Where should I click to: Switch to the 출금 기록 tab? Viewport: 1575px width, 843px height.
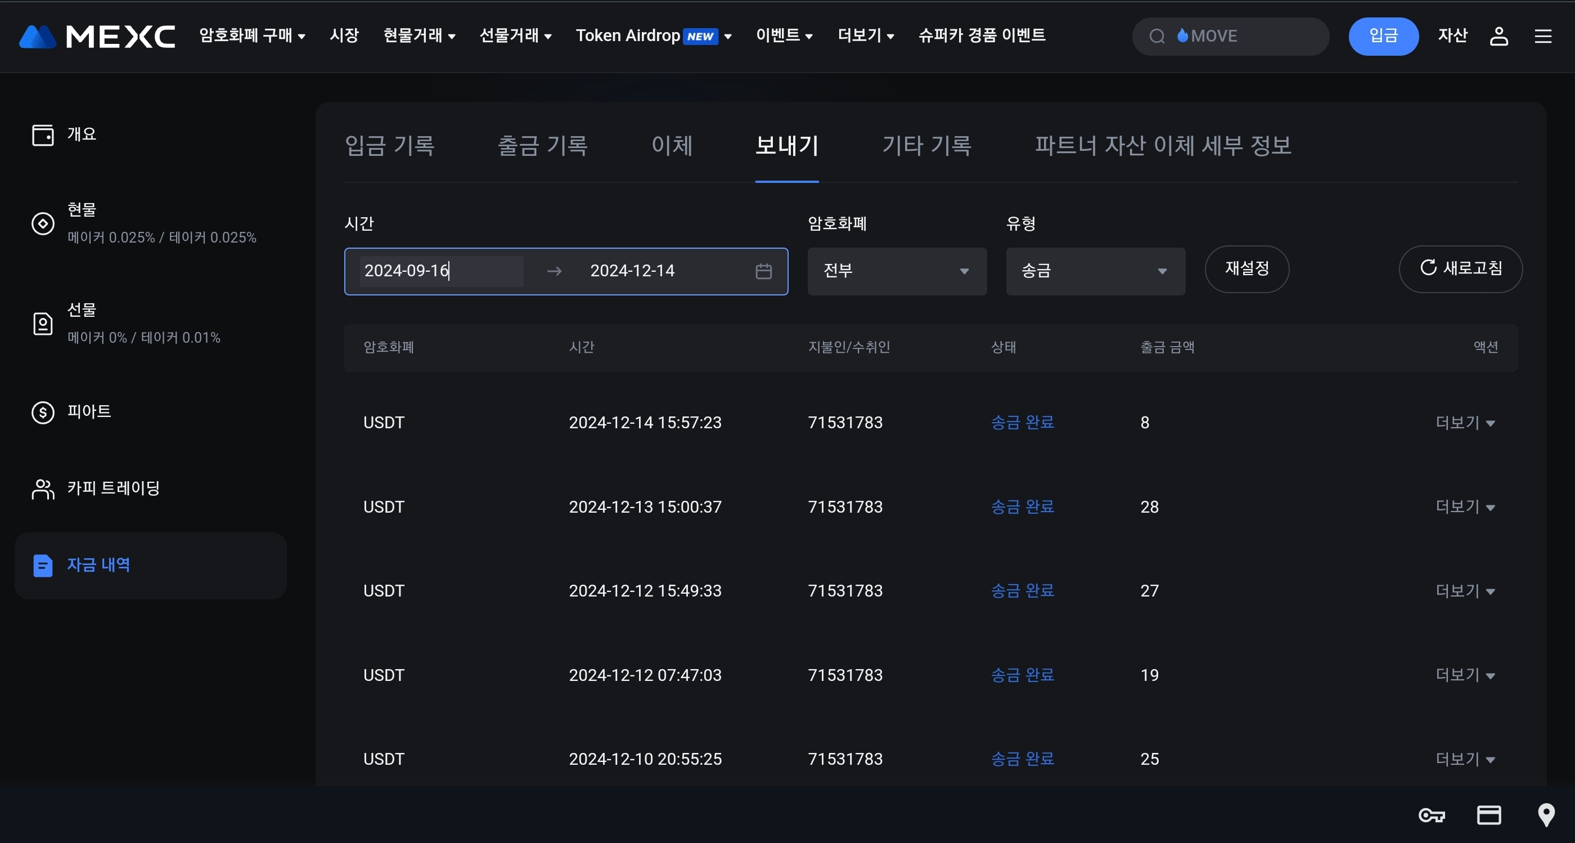point(542,146)
